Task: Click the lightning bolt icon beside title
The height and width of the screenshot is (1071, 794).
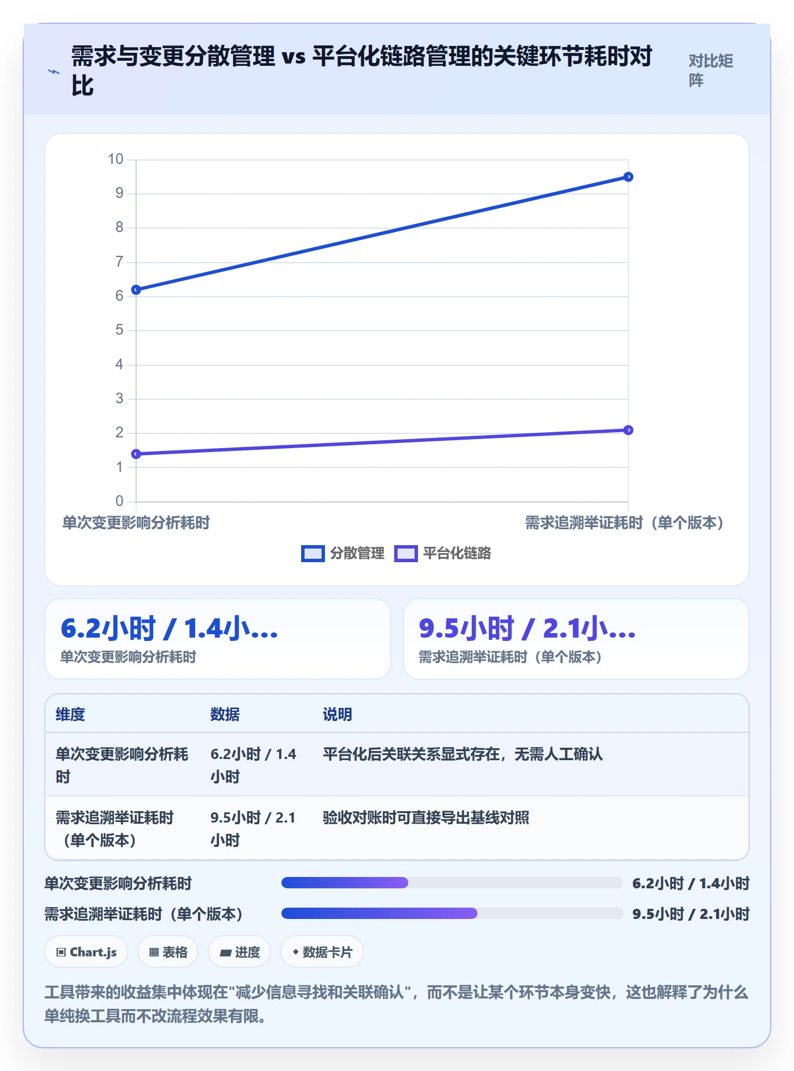Action: [x=53, y=71]
